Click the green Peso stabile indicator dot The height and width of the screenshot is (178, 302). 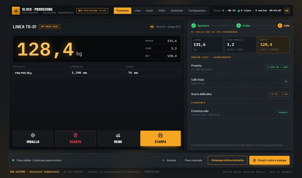tap(13, 160)
